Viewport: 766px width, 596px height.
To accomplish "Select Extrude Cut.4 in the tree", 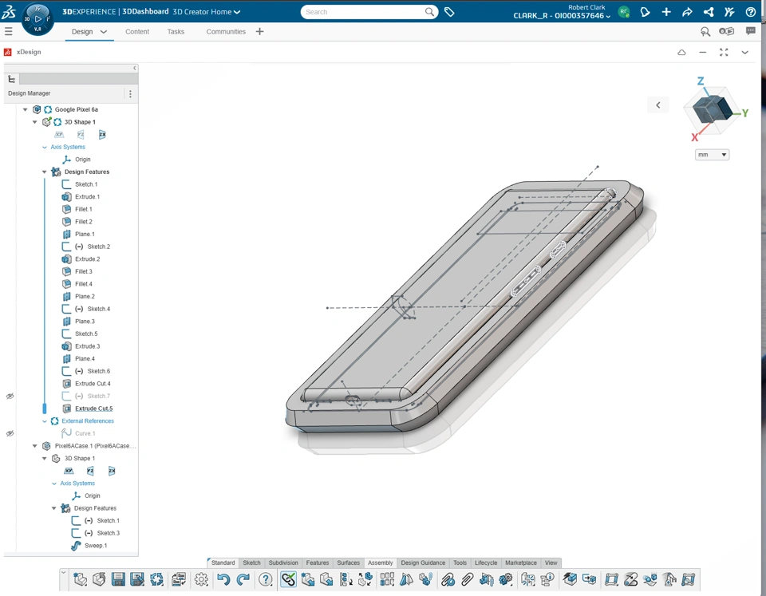I will [93, 384].
